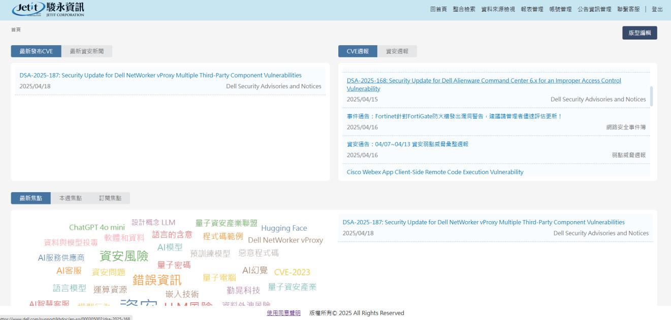This screenshot has width=671, height=320.
Task: Click the Hugging Face keyword
Action: click(284, 228)
